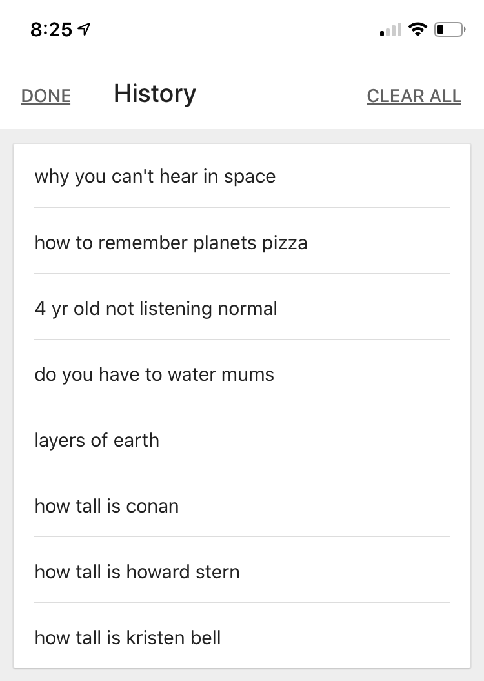Screen dimensions: 484x681
Task: Select 'how tall is kristen bell' entry
Action: click(128, 638)
